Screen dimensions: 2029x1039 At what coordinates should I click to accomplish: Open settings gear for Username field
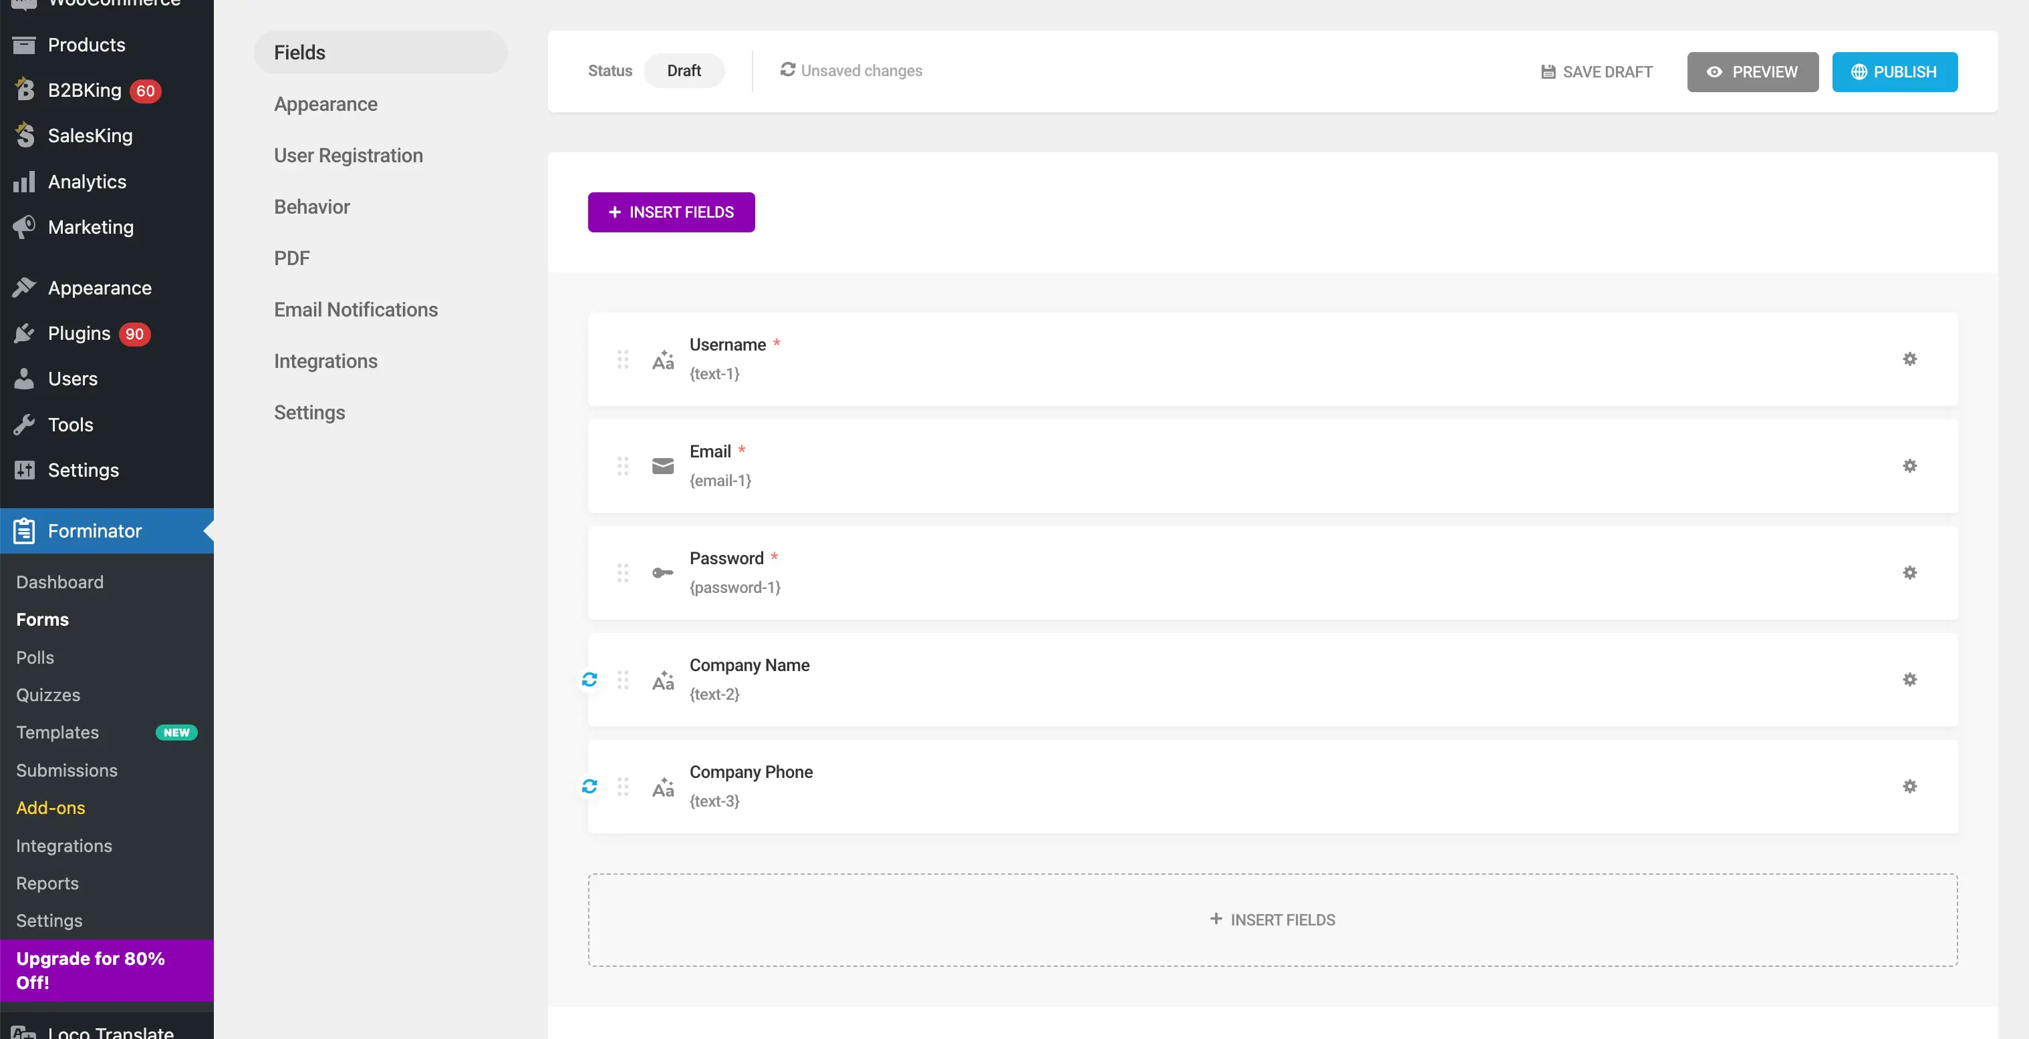[x=1909, y=359]
